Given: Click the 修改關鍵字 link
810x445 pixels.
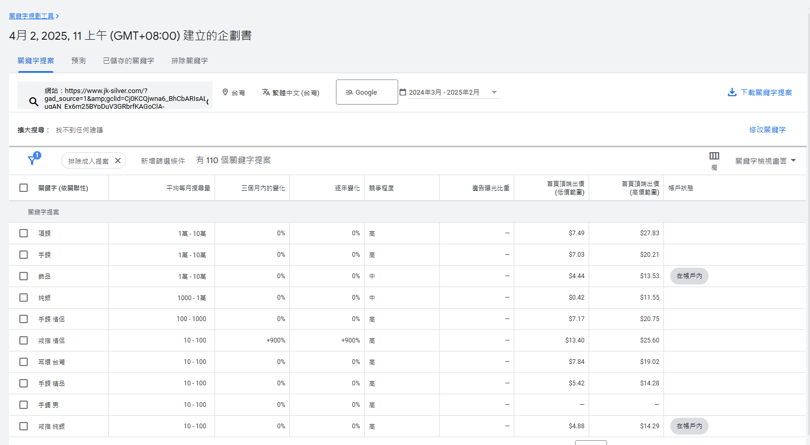Looking at the screenshot, I should (767, 130).
